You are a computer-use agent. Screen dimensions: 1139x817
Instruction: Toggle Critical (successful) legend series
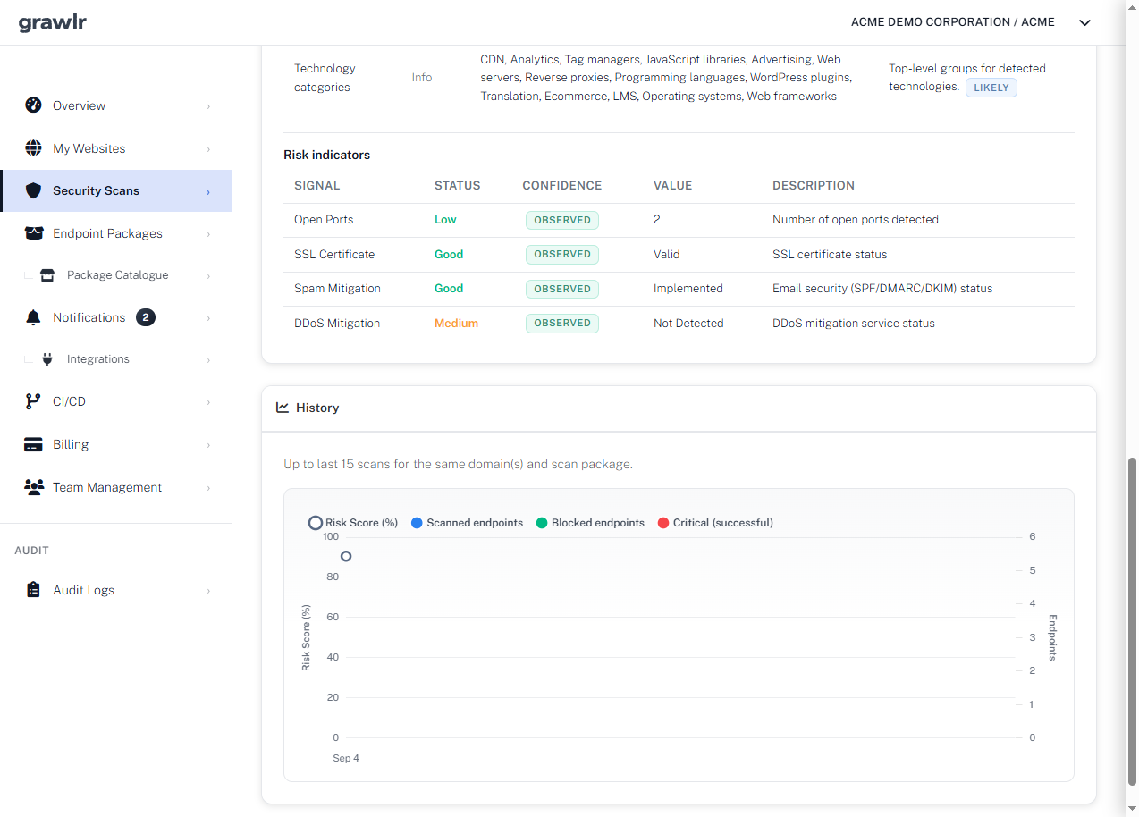(715, 523)
